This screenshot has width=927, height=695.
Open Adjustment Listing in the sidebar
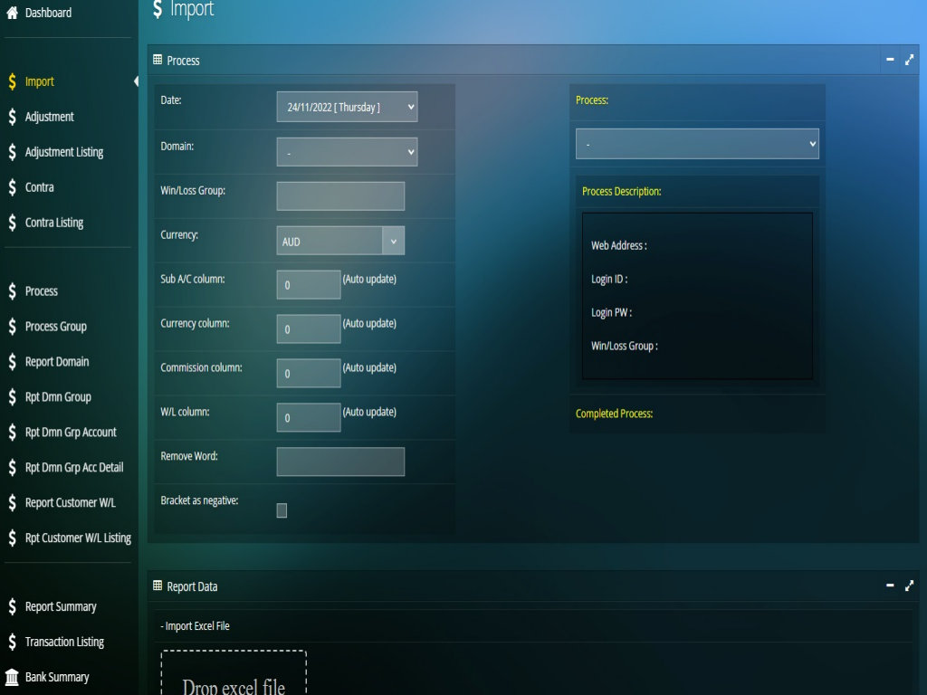64,152
